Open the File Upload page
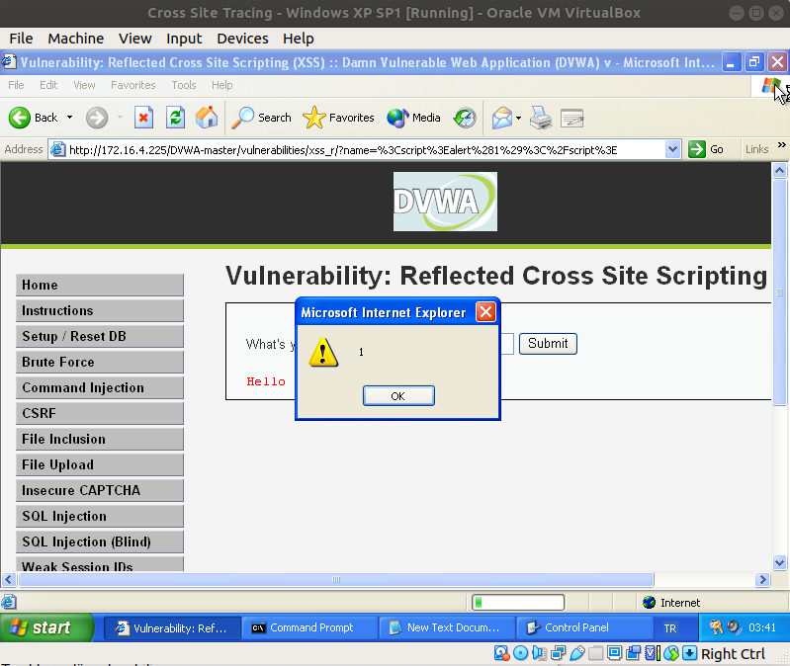This screenshot has height=666, width=790. tap(99, 464)
